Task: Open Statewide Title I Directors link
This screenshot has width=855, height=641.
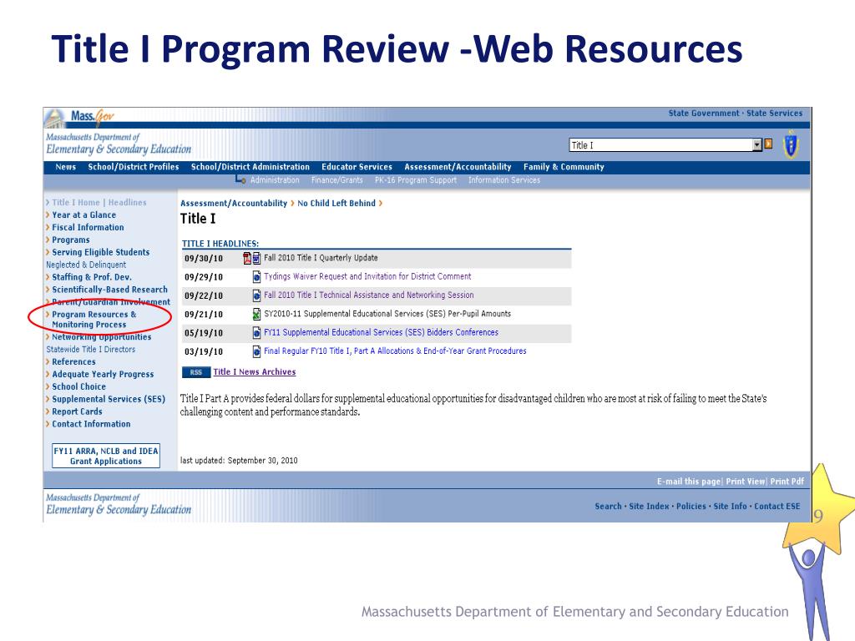Action: tap(90, 350)
